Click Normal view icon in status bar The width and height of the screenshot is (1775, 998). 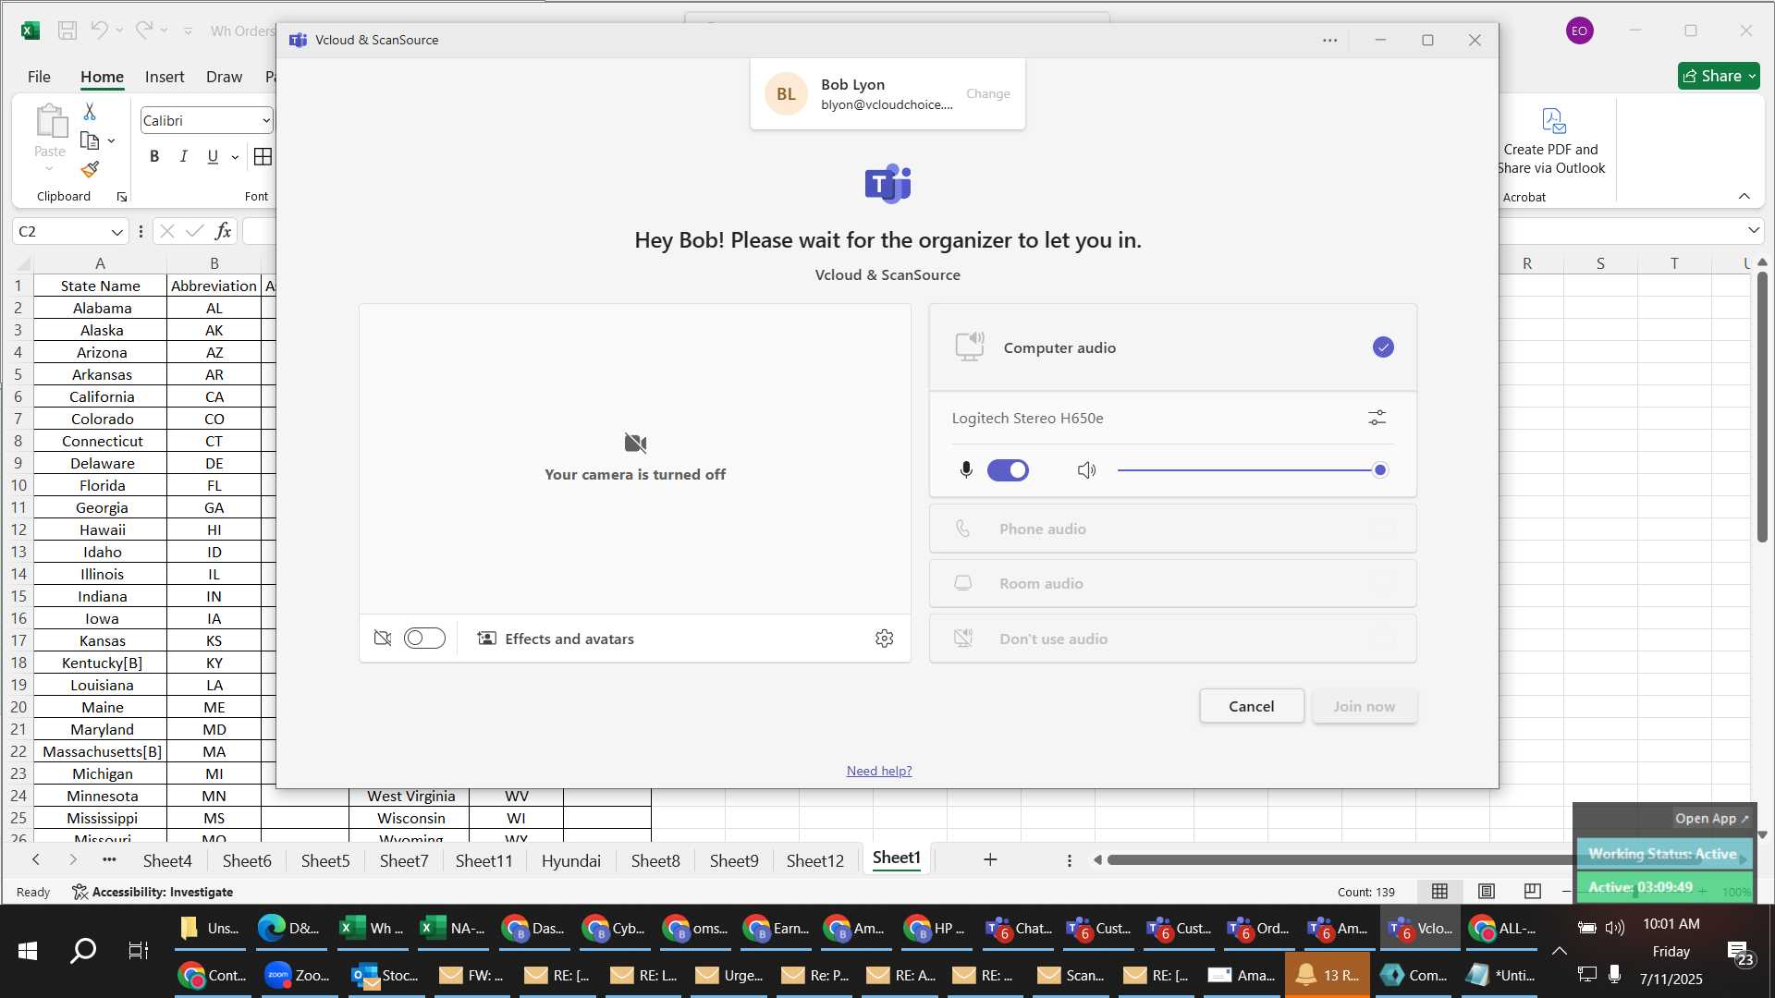(1439, 891)
